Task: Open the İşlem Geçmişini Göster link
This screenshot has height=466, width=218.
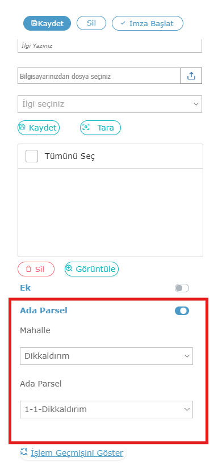Action: coord(77,453)
